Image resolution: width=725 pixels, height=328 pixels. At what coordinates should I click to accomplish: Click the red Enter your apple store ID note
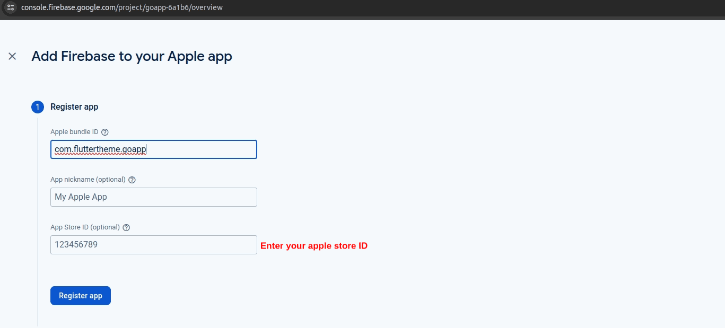coord(313,246)
